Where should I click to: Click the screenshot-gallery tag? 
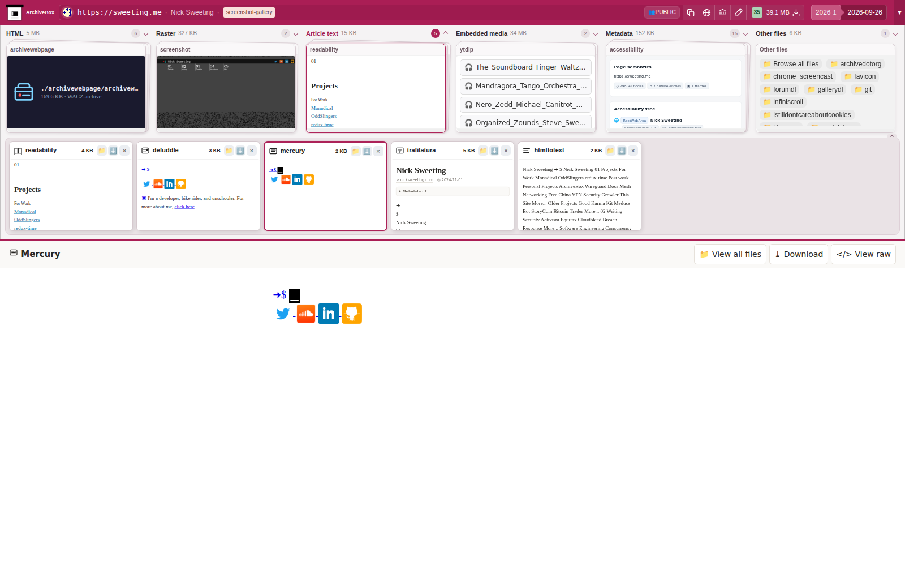[249, 12]
